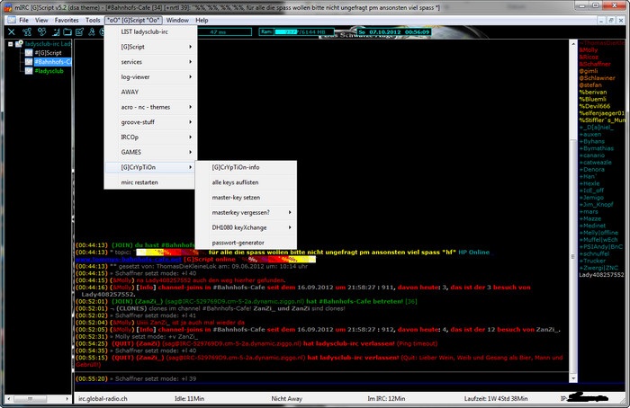This screenshot has height=408, width=630.
Task: Click the tree panel horizontal scrollbar thumb
Action: pos(30,399)
